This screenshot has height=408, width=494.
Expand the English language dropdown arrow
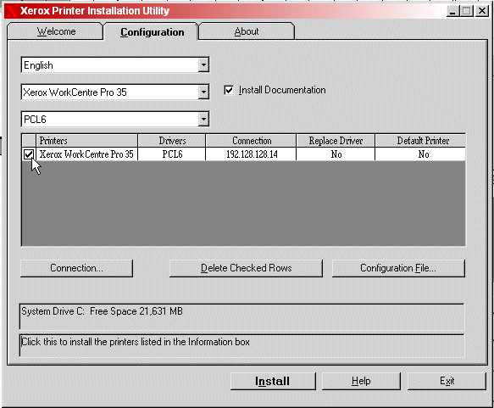coord(203,65)
